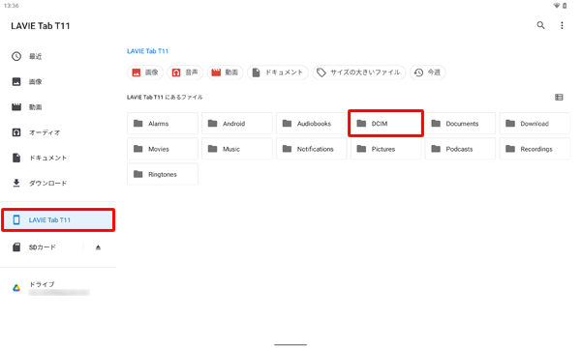Open オーディオ (Audio) in sidebar
Viewport: 581px width, 348px height.
pyautogui.click(x=58, y=132)
